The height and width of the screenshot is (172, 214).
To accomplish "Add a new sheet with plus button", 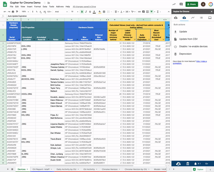I will [x=8, y=169].
